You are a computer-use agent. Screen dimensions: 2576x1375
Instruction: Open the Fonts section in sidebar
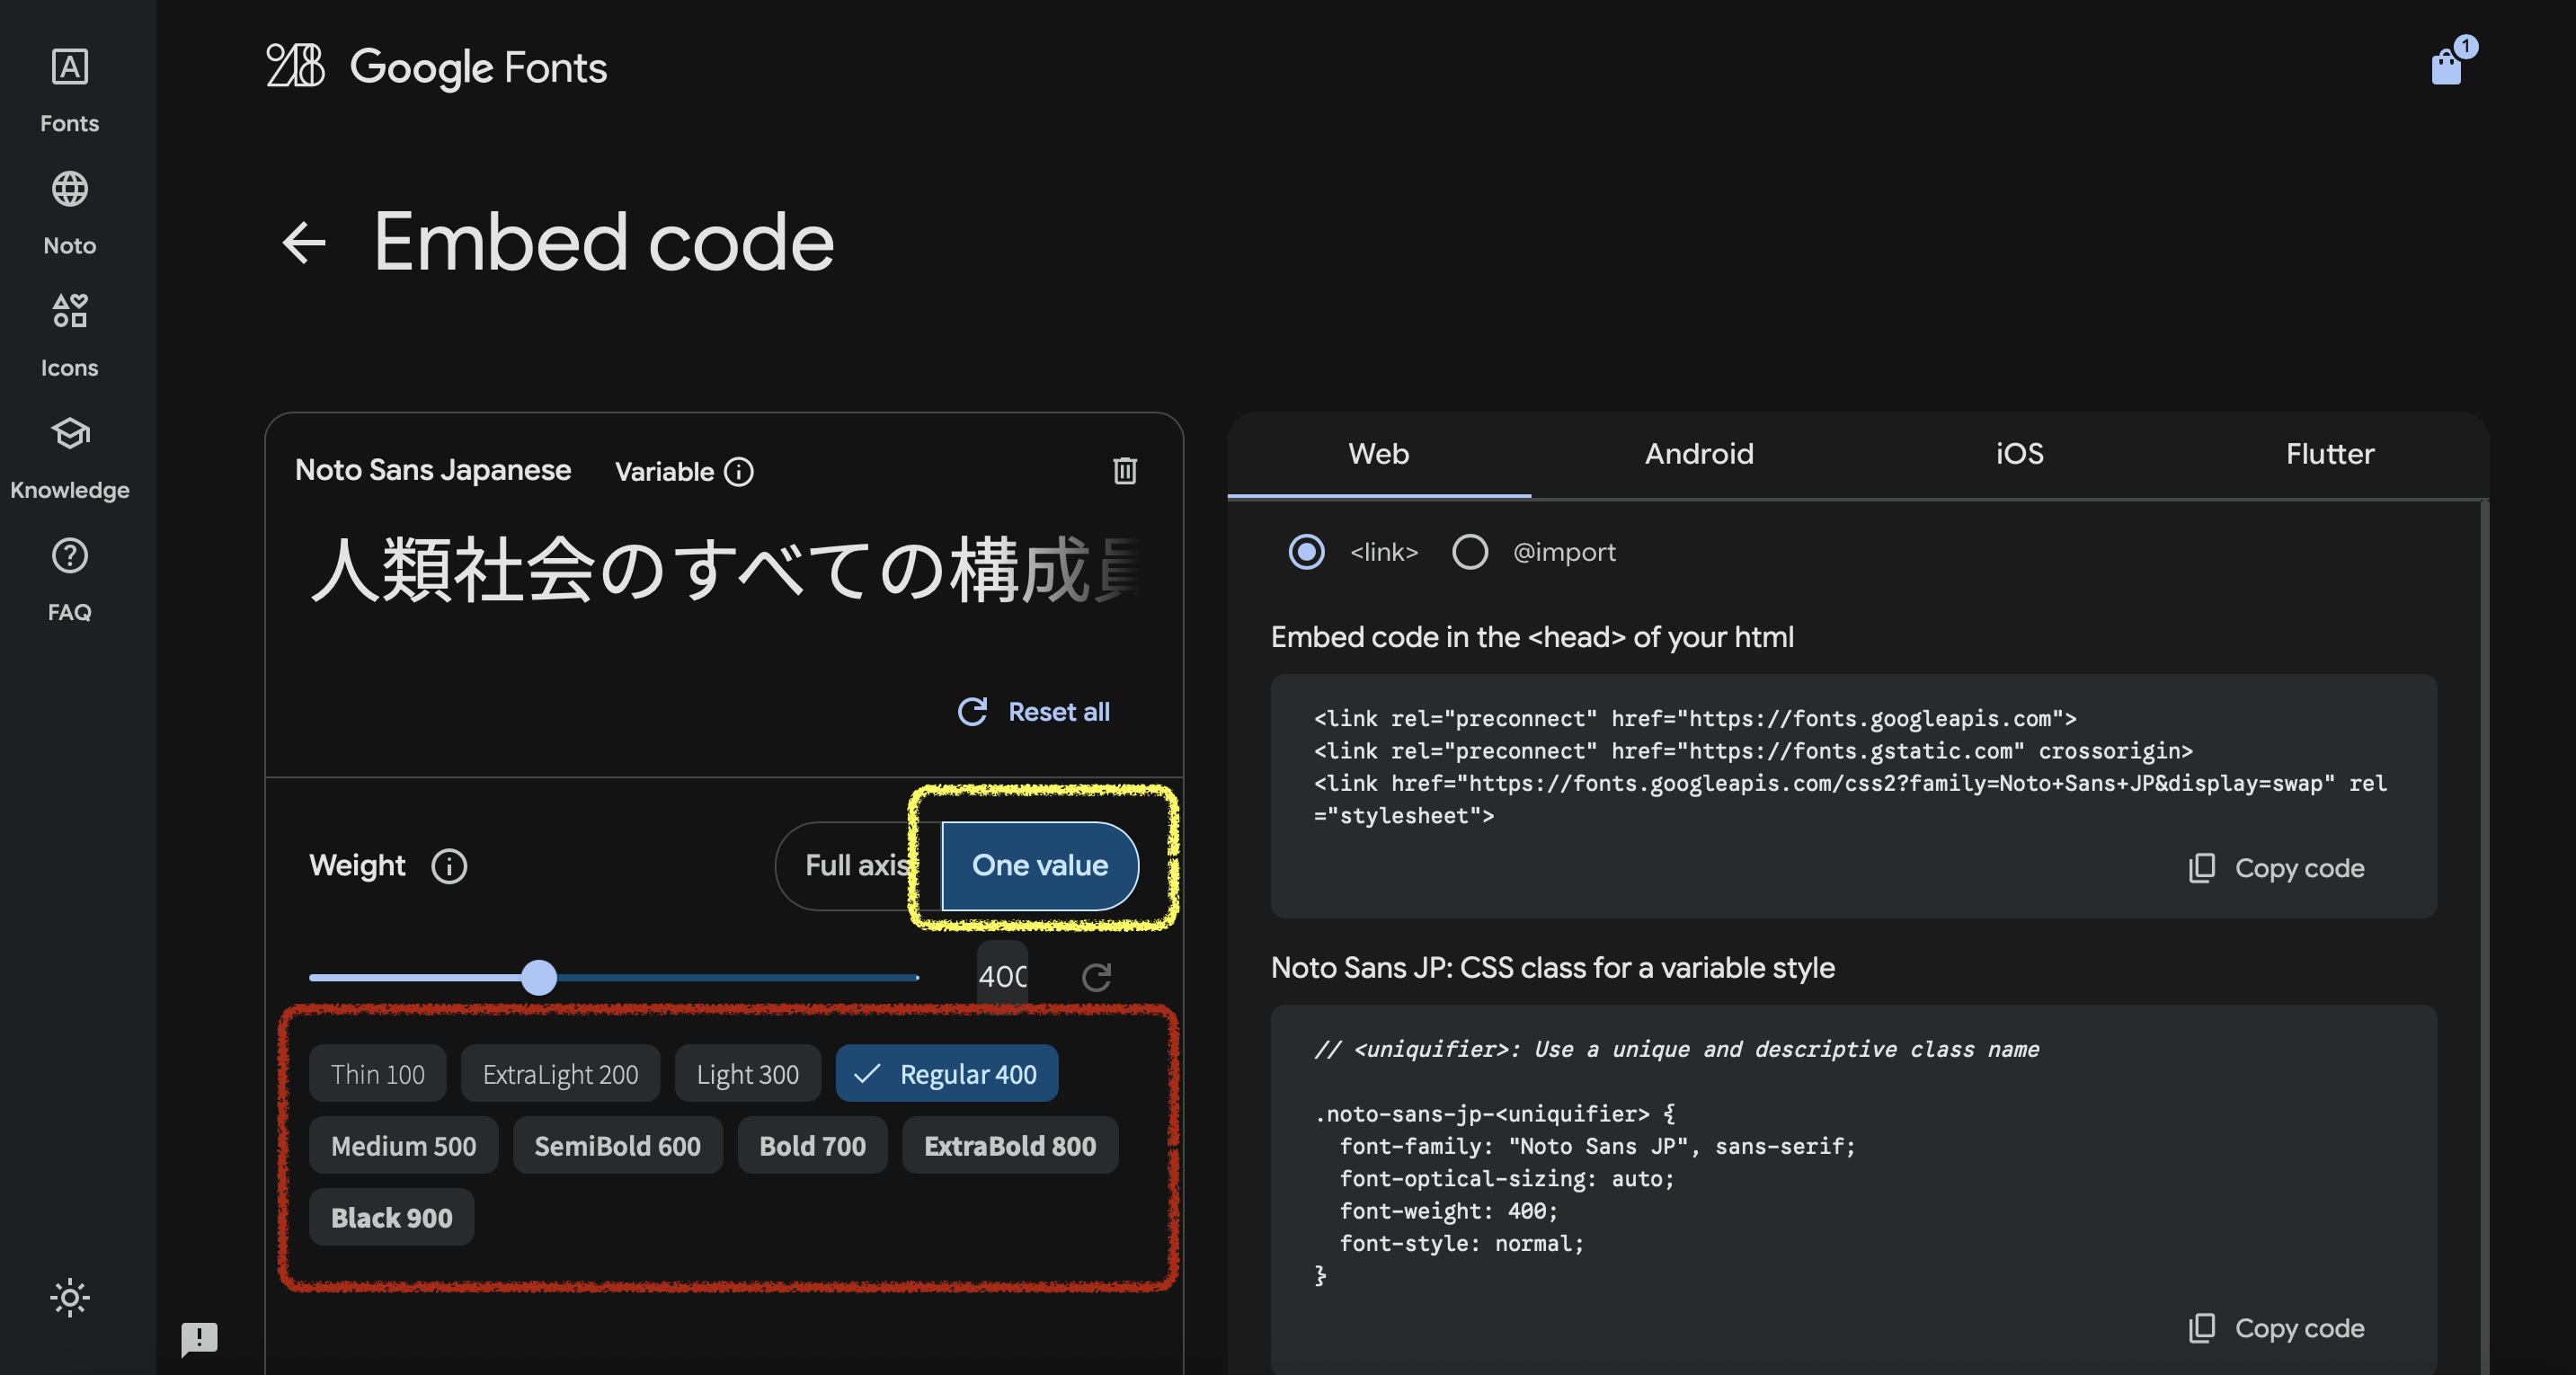pyautogui.click(x=69, y=90)
